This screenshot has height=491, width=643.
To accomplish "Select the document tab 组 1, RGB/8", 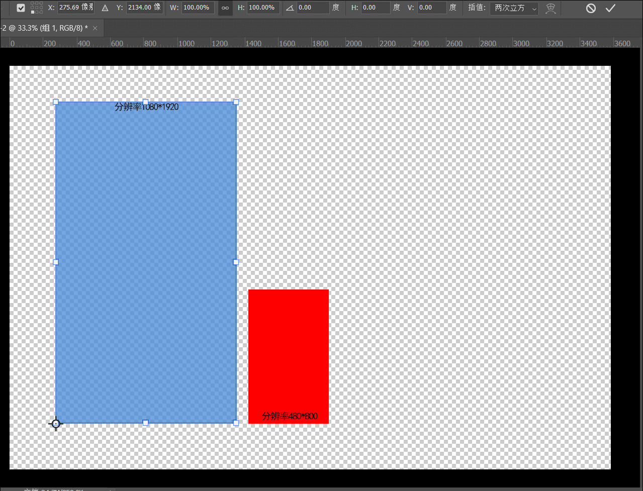I will pyautogui.click(x=44, y=28).
